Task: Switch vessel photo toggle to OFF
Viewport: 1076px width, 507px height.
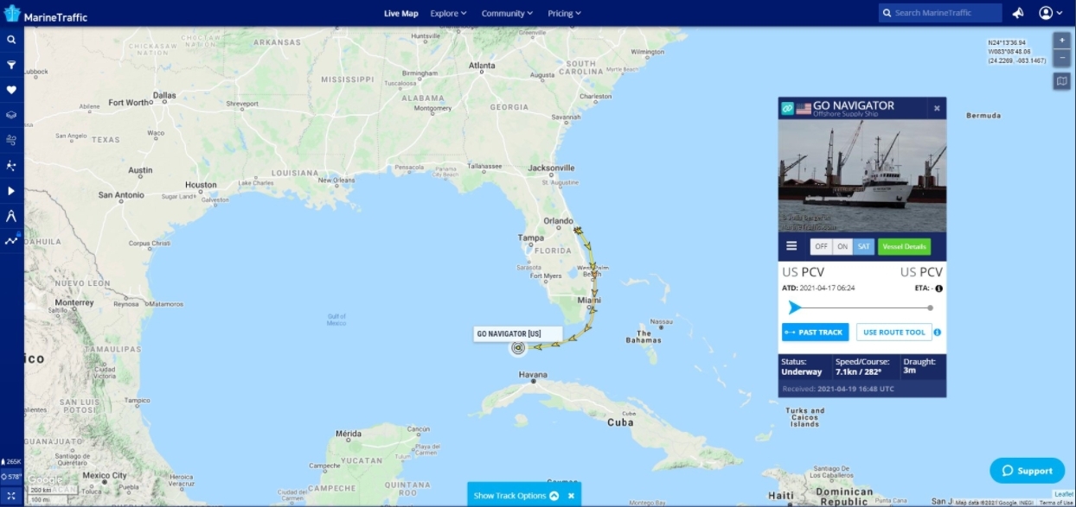Action: click(x=821, y=246)
